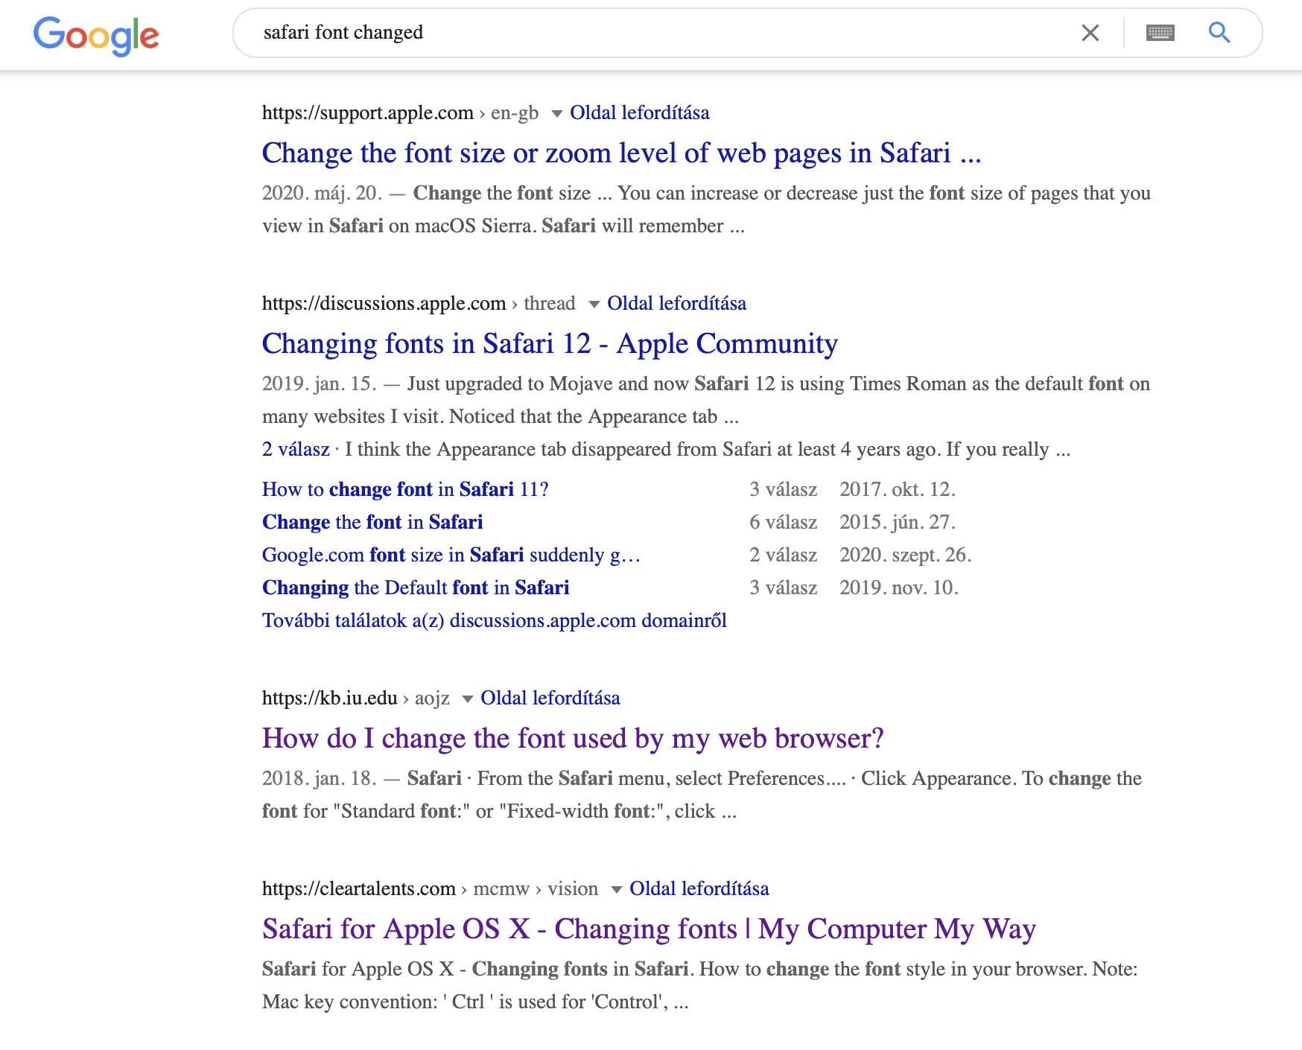Screen dimensions: 1302x1050
Task: Open 'How do I change the font' result
Action: point(572,738)
